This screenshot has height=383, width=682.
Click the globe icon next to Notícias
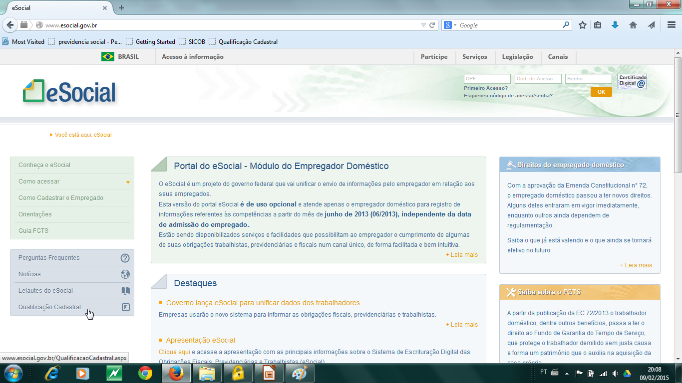pos(125,274)
